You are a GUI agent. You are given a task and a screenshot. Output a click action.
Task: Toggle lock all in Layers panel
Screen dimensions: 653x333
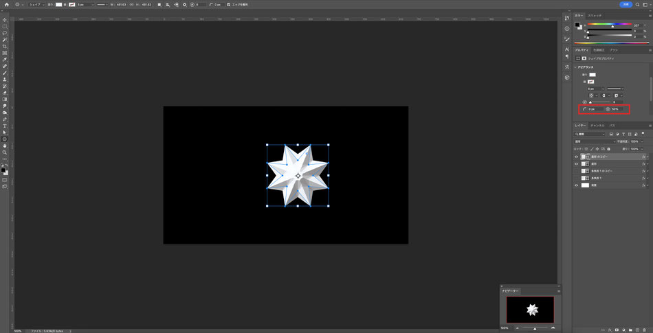click(609, 148)
